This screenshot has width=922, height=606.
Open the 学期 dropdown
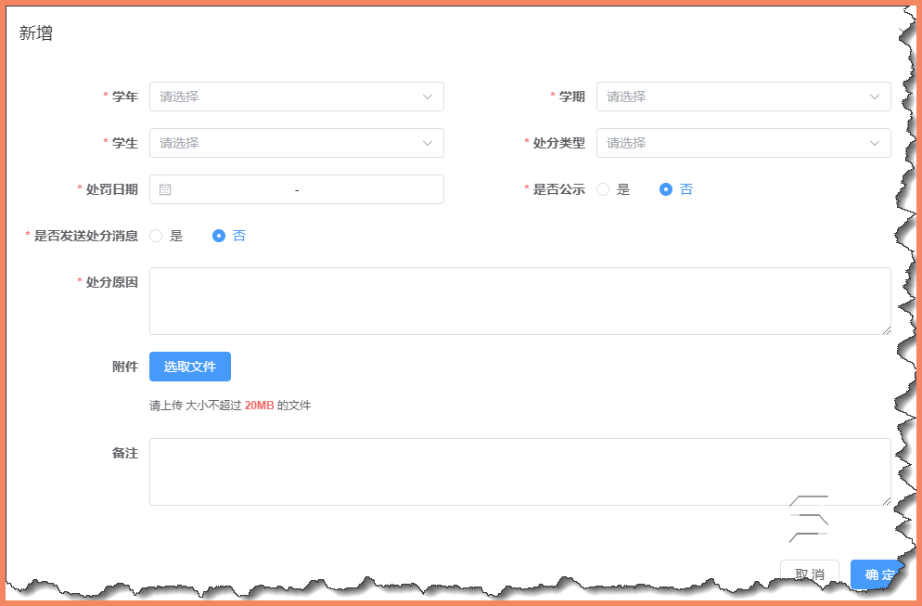(x=742, y=97)
